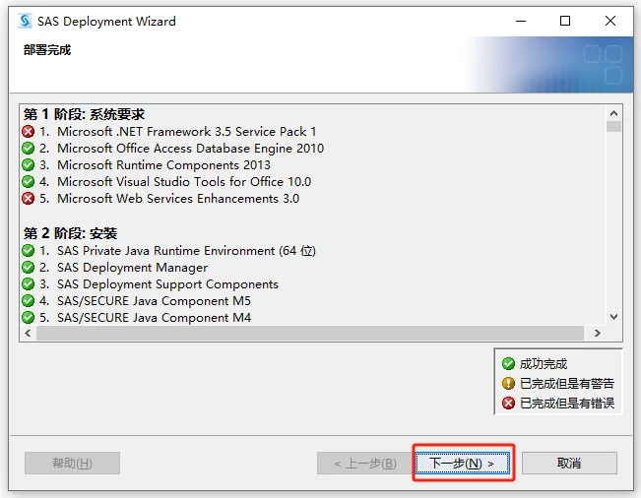Click the heading 第 1 阶段: 系统要求
The width and height of the screenshot is (641, 498).
tap(84, 114)
